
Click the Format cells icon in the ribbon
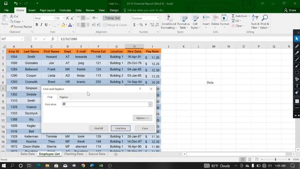(x=224, y=19)
